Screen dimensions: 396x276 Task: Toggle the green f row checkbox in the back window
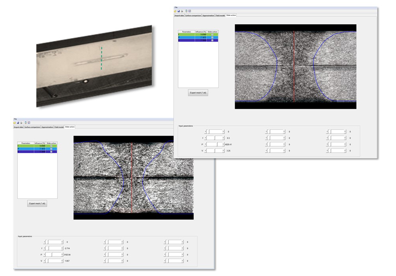(x=51, y=146)
